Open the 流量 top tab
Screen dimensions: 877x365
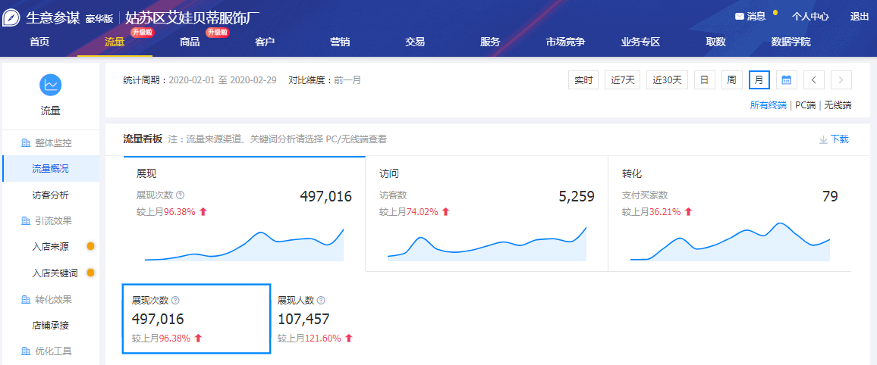[x=115, y=42]
